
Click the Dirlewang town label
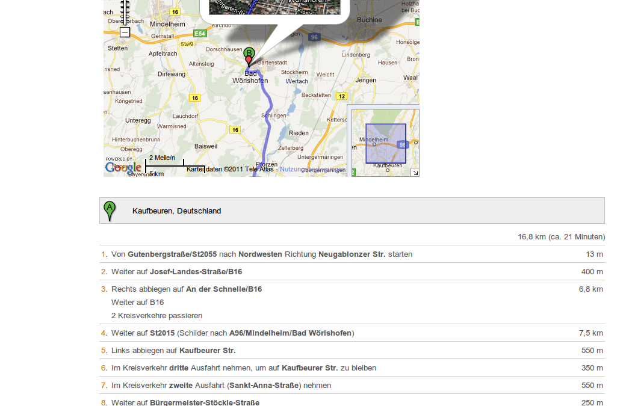pyautogui.click(x=172, y=74)
